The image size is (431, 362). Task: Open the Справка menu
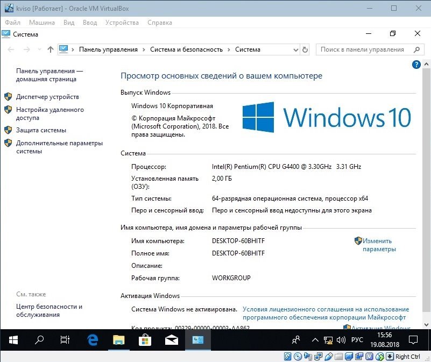[x=160, y=23]
